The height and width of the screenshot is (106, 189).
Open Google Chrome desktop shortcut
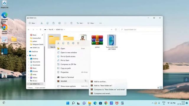tap(4, 29)
